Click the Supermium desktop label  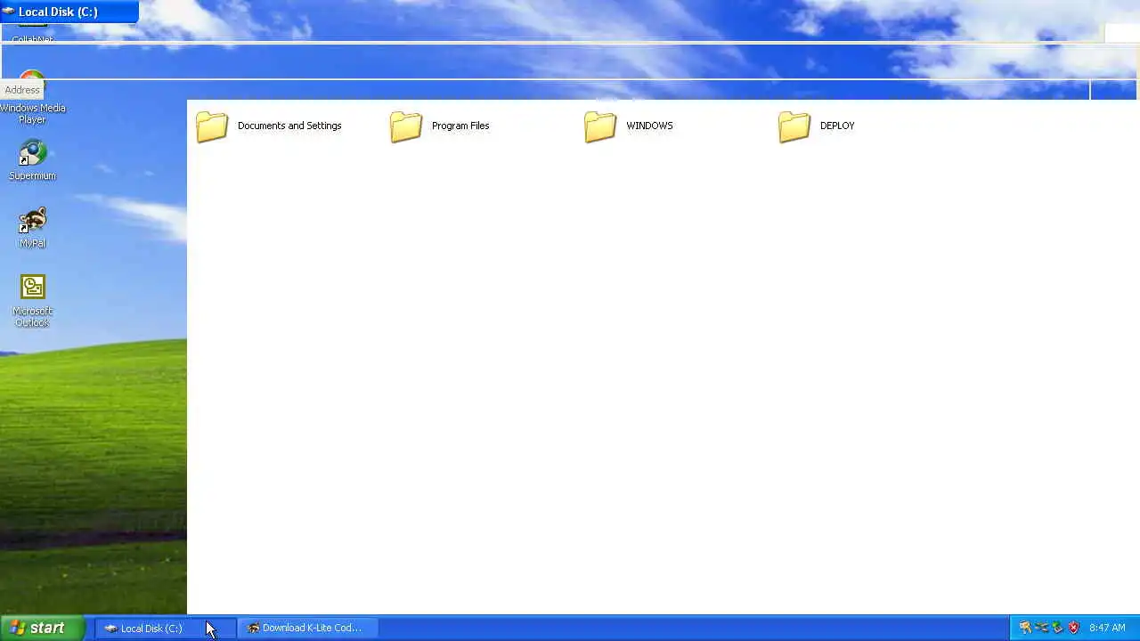32,176
